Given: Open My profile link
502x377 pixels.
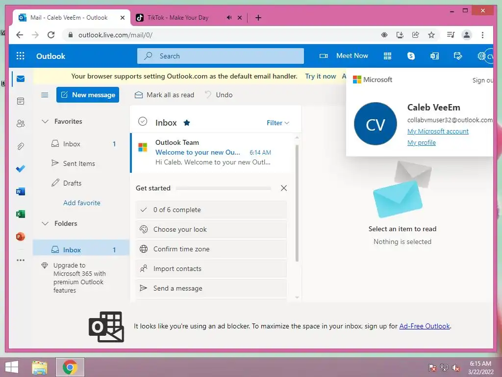Looking at the screenshot, I should (421, 142).
